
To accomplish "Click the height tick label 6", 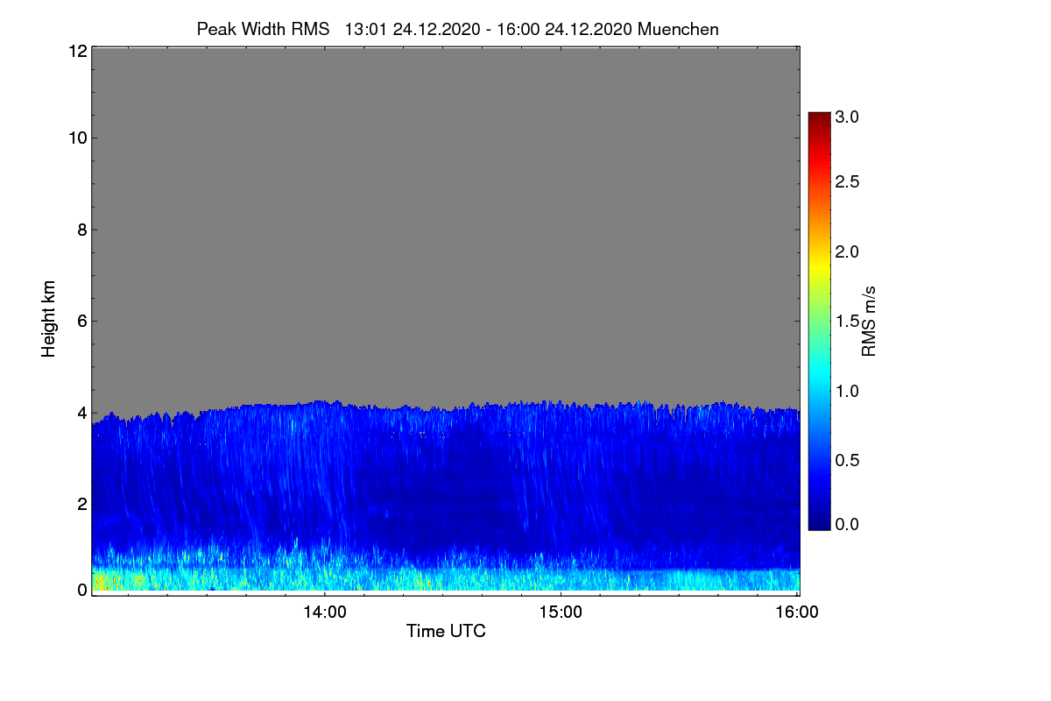I will [81, 321].
